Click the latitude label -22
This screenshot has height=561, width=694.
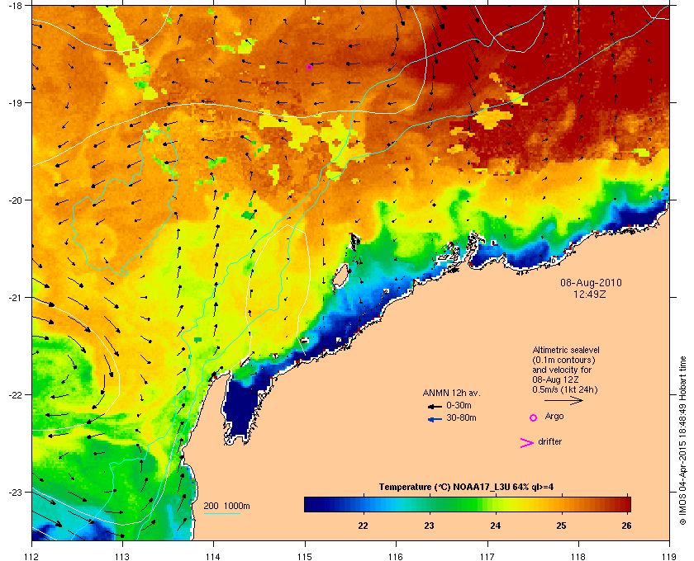15,394
